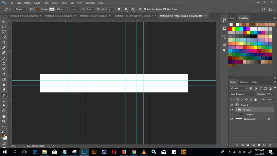Open the Untitled-1 Layer 1 document tab
Viewport: 277px width, 156px height.
[134, 16]
